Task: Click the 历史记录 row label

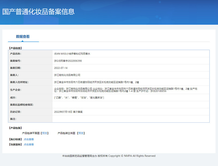Action: click(16, 112)
